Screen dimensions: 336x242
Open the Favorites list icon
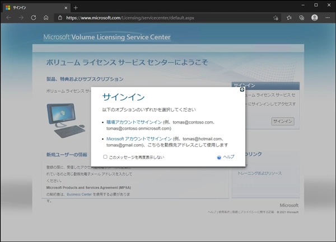(289, 18)
